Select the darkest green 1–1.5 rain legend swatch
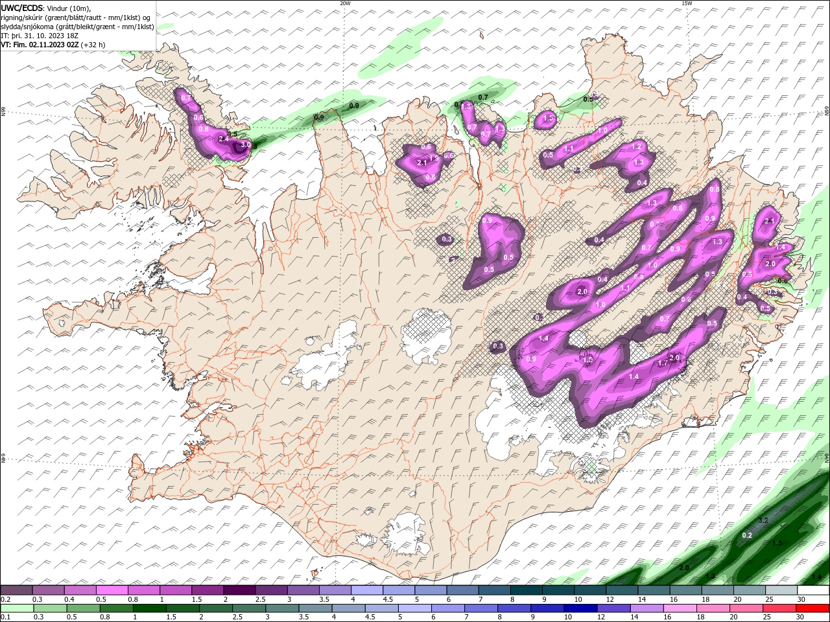The image size is (830, 622). 149,608
